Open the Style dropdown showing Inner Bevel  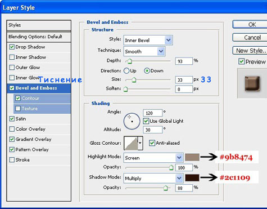coord(148,40)
